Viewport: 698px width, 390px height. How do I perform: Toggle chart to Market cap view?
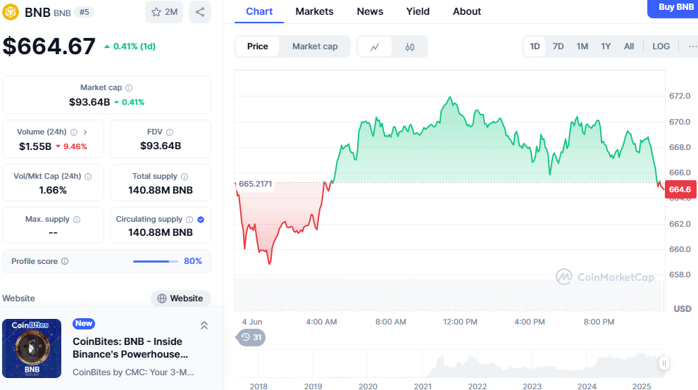click(x=315, y=46)
